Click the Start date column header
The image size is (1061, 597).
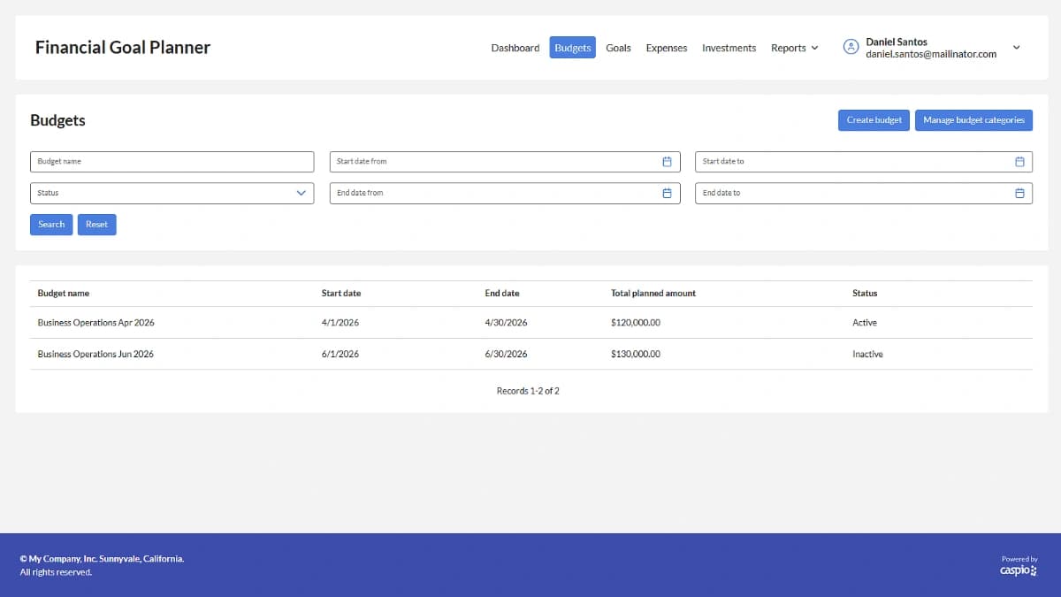coord(341,293)
